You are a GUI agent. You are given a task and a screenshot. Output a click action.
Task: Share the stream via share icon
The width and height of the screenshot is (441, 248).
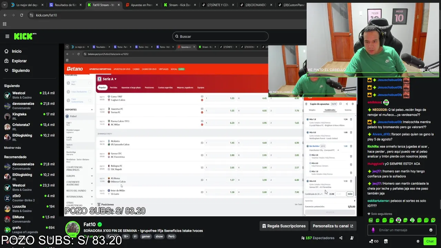click(341, 238)
